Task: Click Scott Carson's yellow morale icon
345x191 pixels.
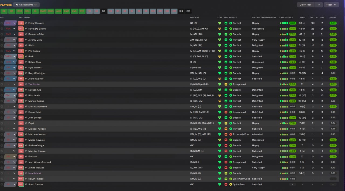Action: [x=231, y=184]
